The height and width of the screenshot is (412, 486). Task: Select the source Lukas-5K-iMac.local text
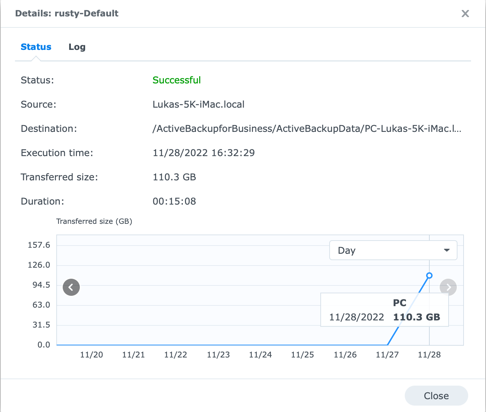pos(198,104)
